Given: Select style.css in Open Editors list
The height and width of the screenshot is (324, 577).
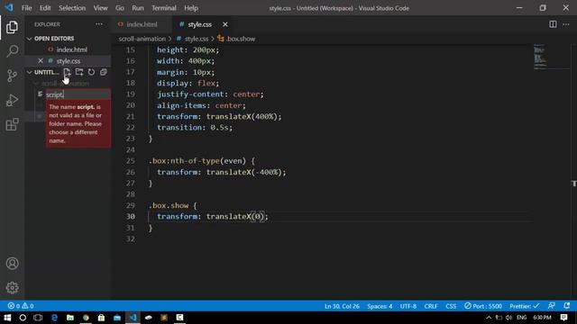Looking at the screenshot, I should point(69,60).
